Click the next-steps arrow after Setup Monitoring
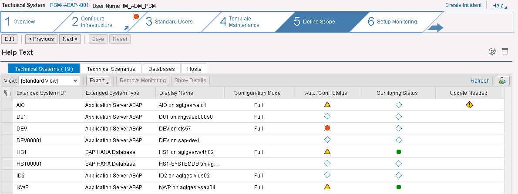Viewport: 518px width, 194px height. pyautogui.click(x=435, y=28)
